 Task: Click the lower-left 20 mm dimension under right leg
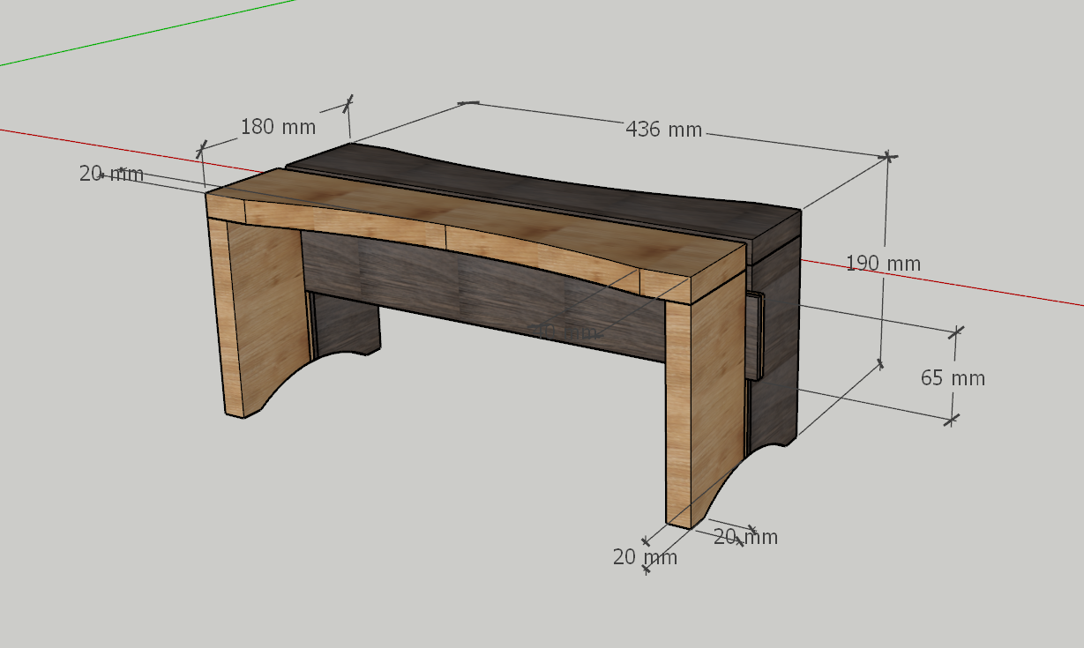coord(645,557)
